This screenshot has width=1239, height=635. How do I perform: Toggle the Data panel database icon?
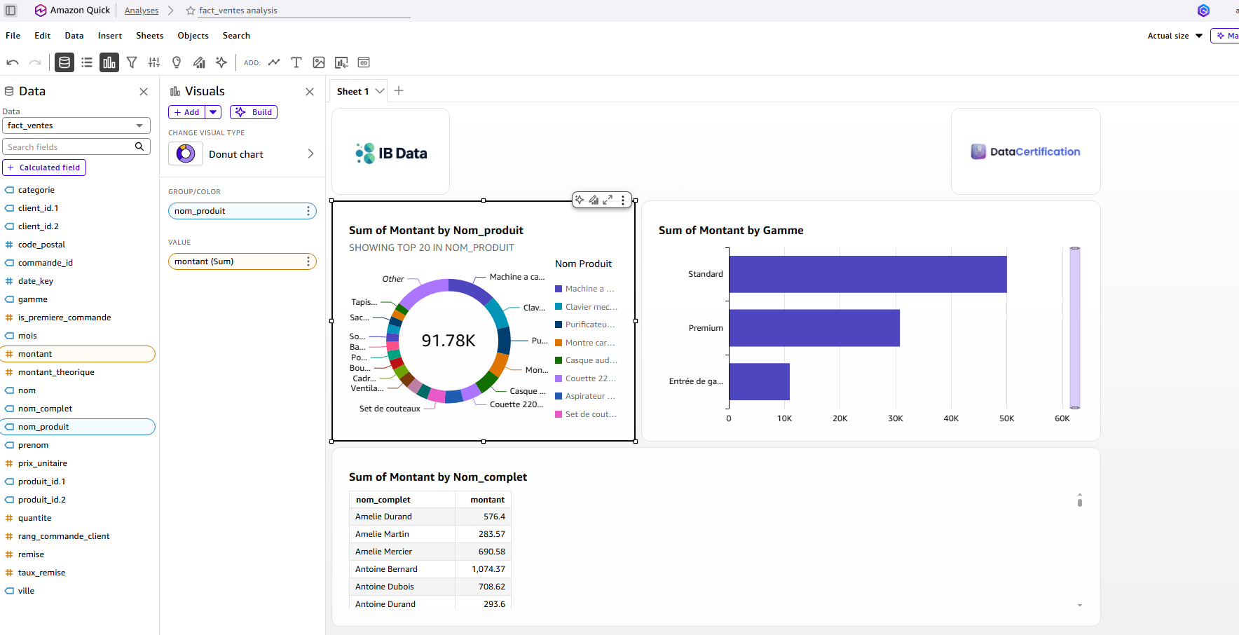pos(64,62)
